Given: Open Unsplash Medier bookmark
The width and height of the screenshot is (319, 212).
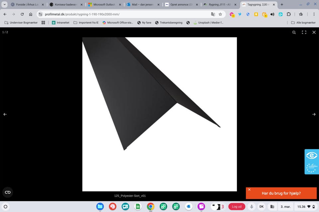Looking at the screenshot, I should point(208,23).
